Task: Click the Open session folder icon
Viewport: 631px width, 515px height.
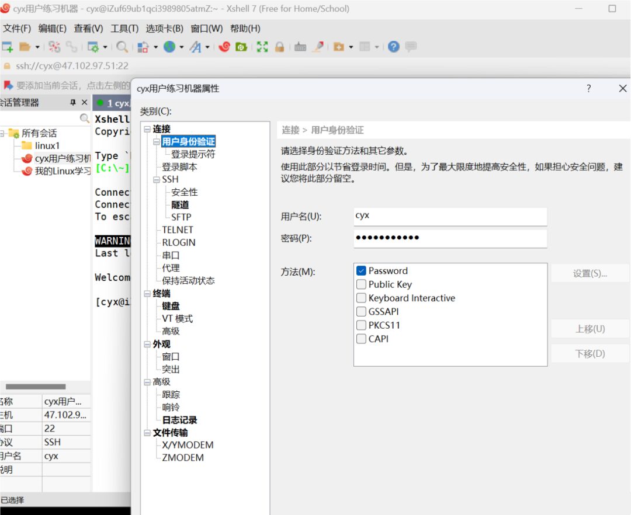Action: point(25,47)
